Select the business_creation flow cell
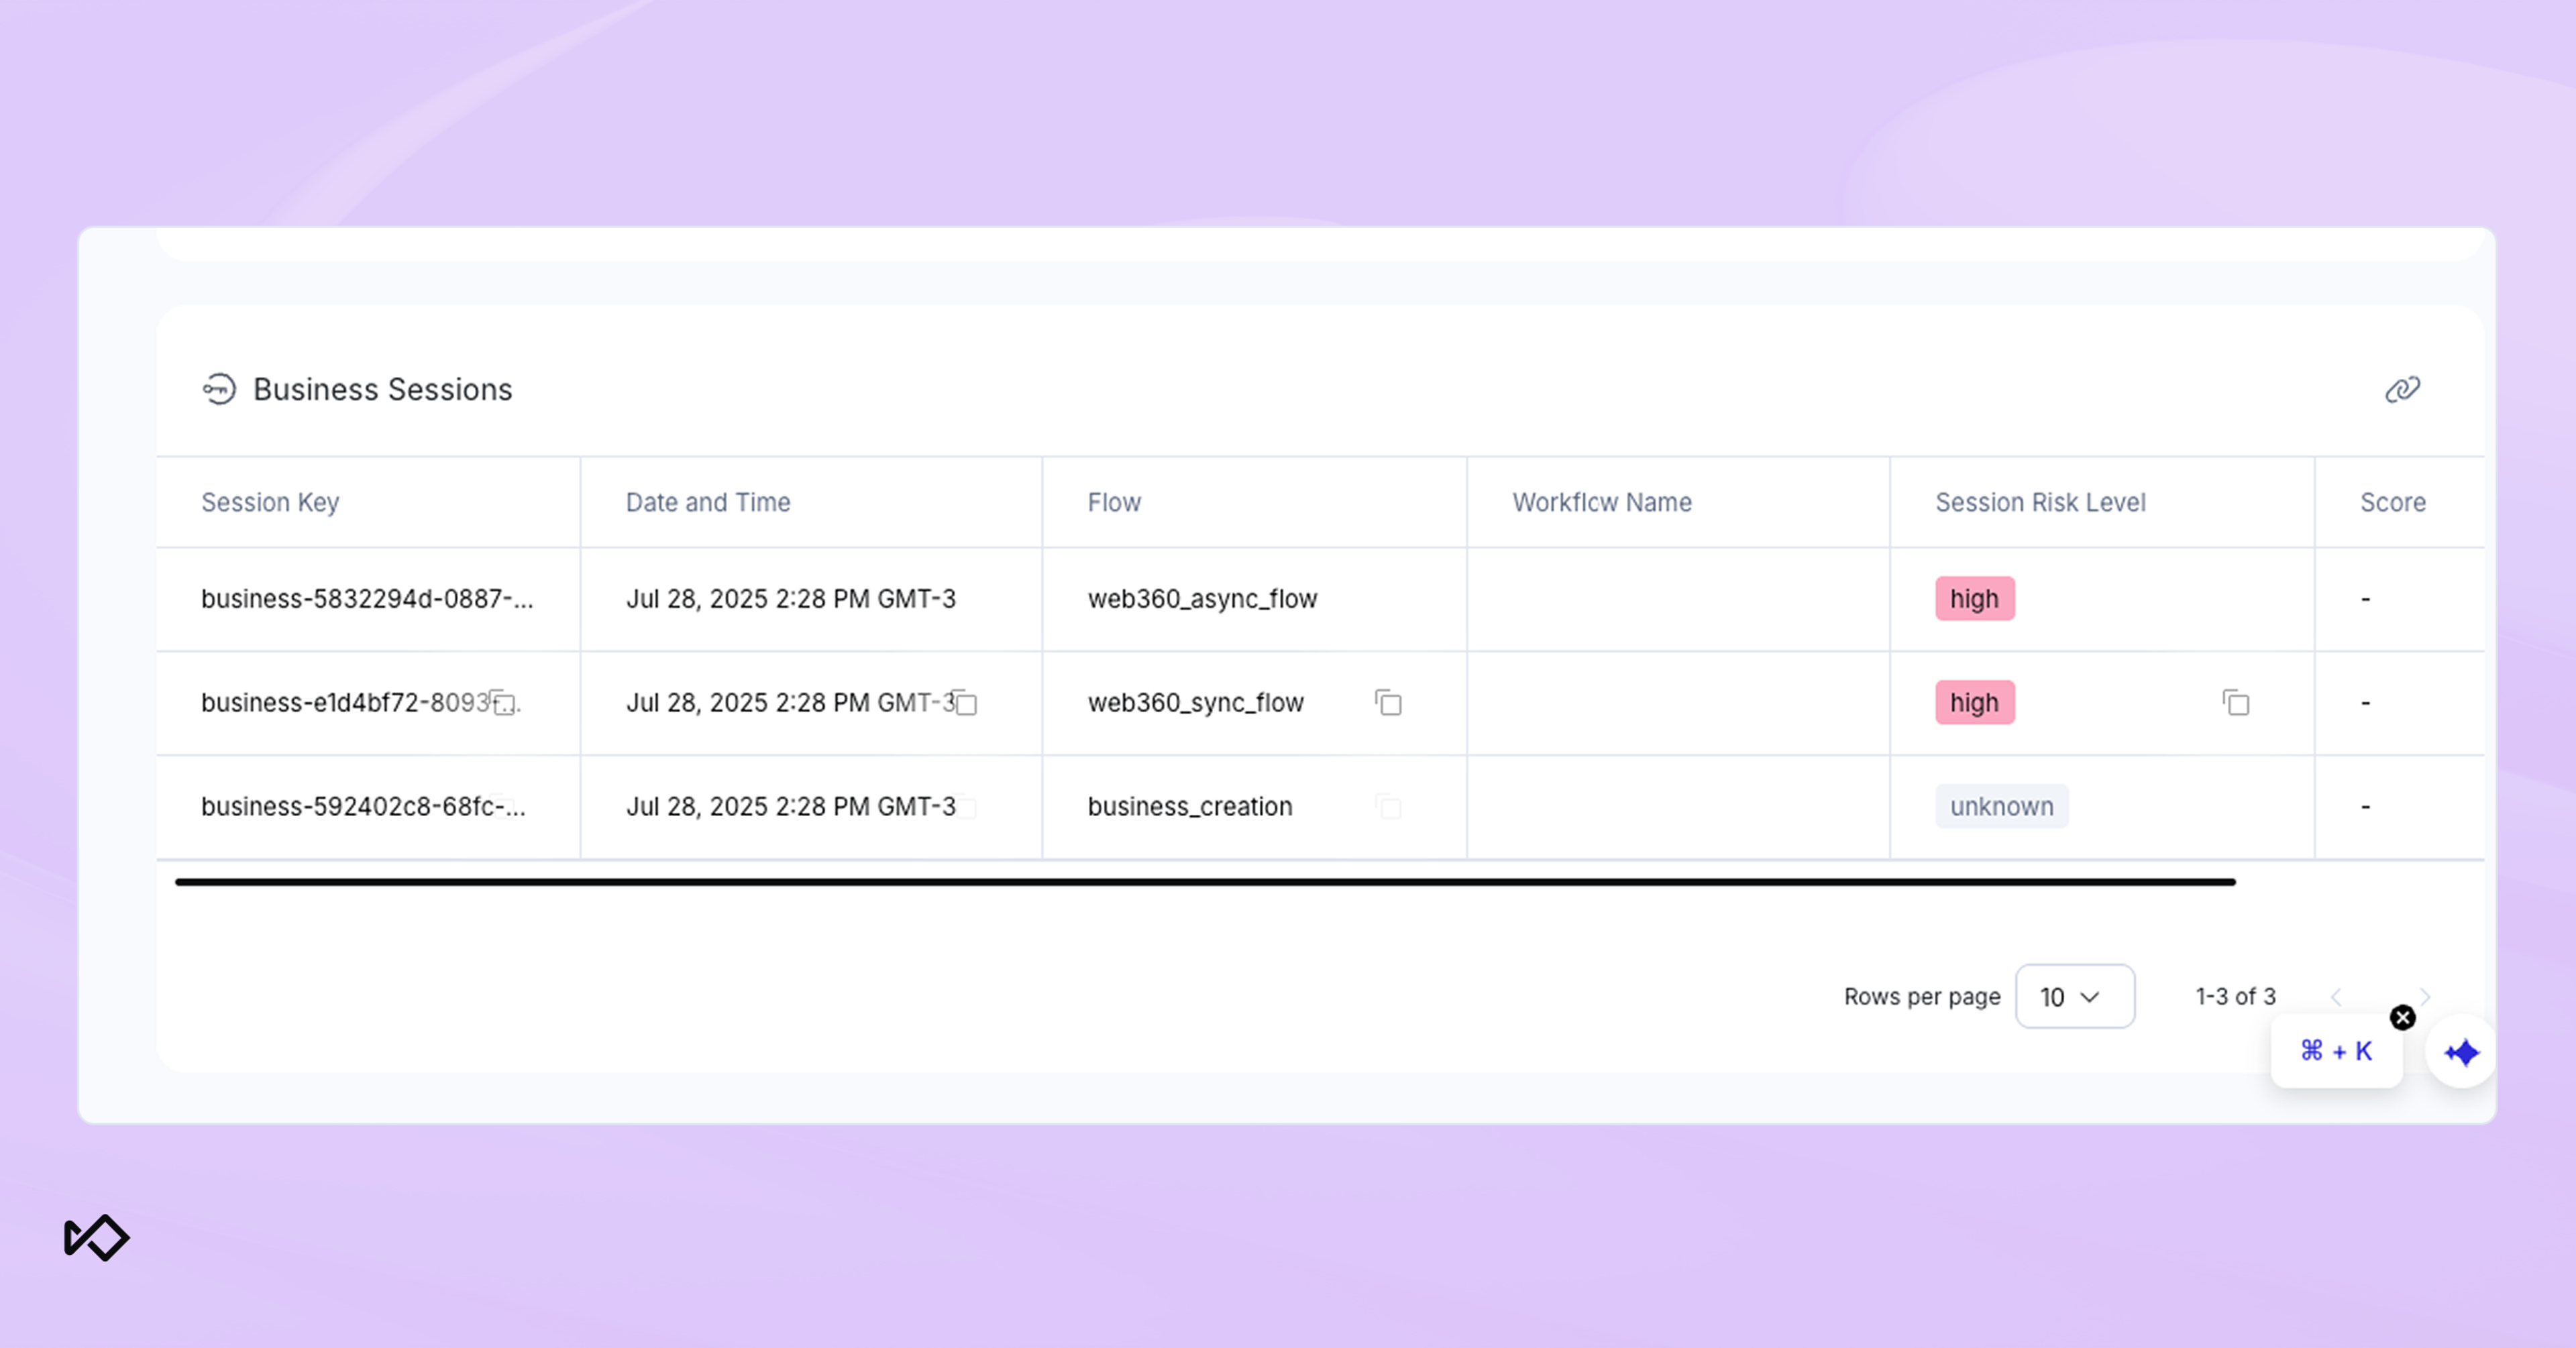Viewport: 2576px width, 1348px height. 1190,807
